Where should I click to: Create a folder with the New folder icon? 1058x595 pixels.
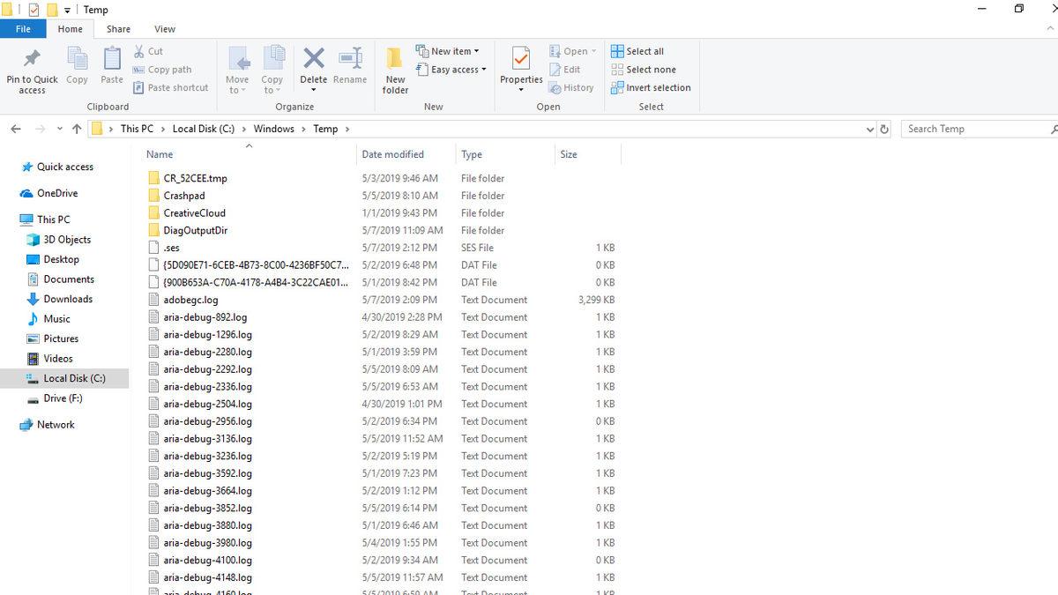[395, 60]
